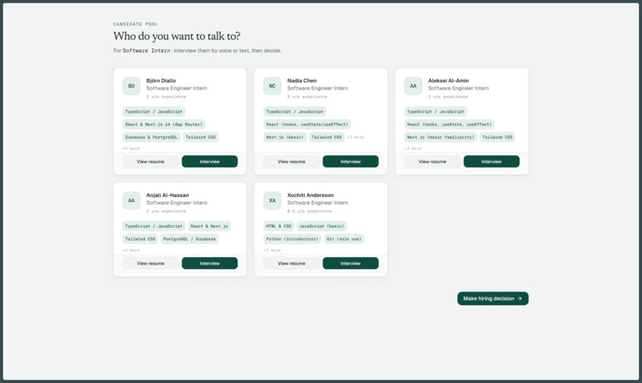
Task: Click React & Next.js 14 (App Router) tag
Action: click(x=164, y=124)
